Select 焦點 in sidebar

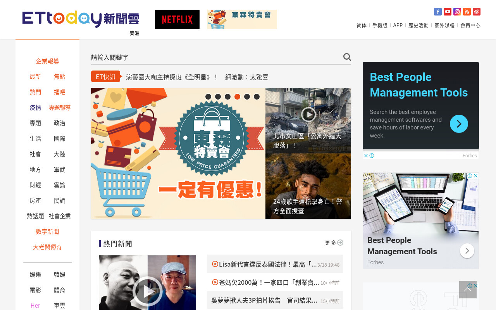pos(60,76)
